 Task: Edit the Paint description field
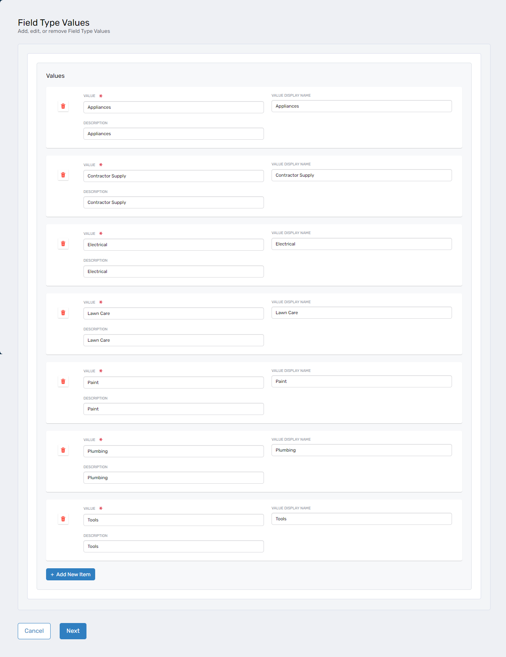pyautogui.click(x=173, y=409)
